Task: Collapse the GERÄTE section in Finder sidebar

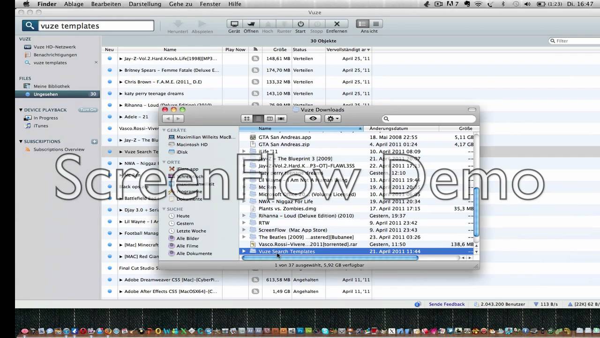Action: click(164, 130)
